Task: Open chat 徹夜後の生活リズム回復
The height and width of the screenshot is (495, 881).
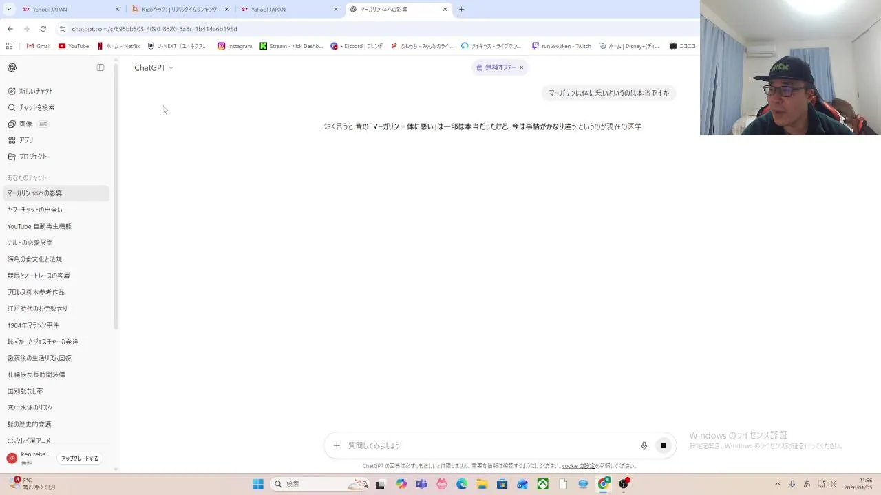Action: 56,358
